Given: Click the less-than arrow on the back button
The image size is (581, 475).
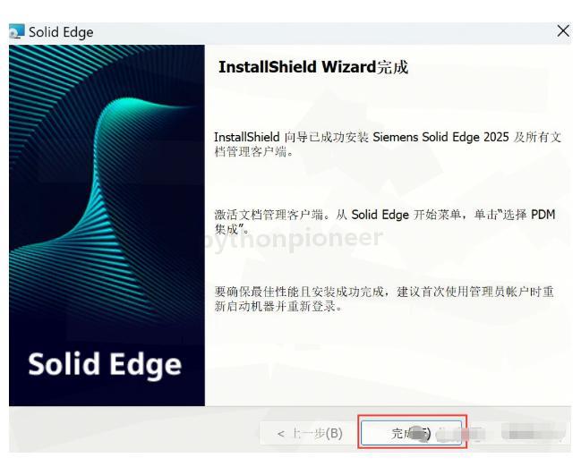Looking at the screenshot, I should pos(281,434).
